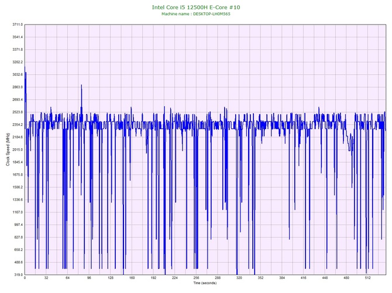Click the 288 tick on time axis
Image resolution: width=392 pixels, height=293 pixels.
218,278
